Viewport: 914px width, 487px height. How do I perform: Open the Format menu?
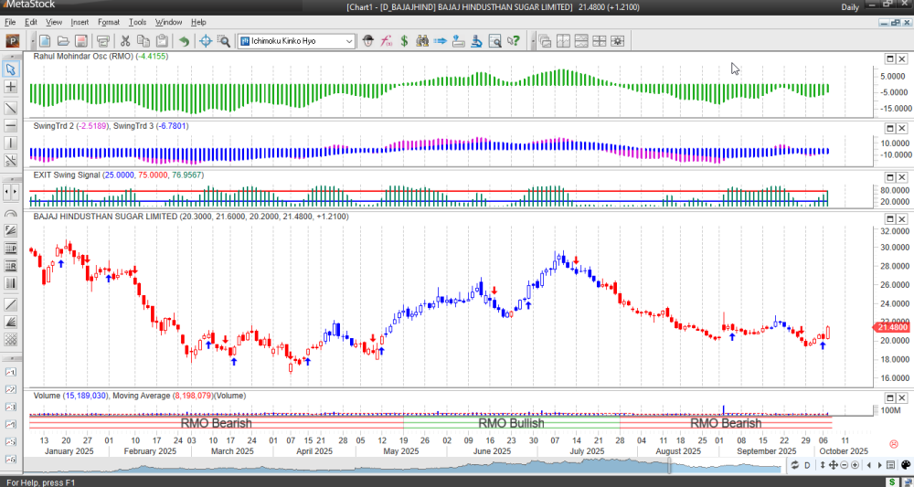[108, 21]
